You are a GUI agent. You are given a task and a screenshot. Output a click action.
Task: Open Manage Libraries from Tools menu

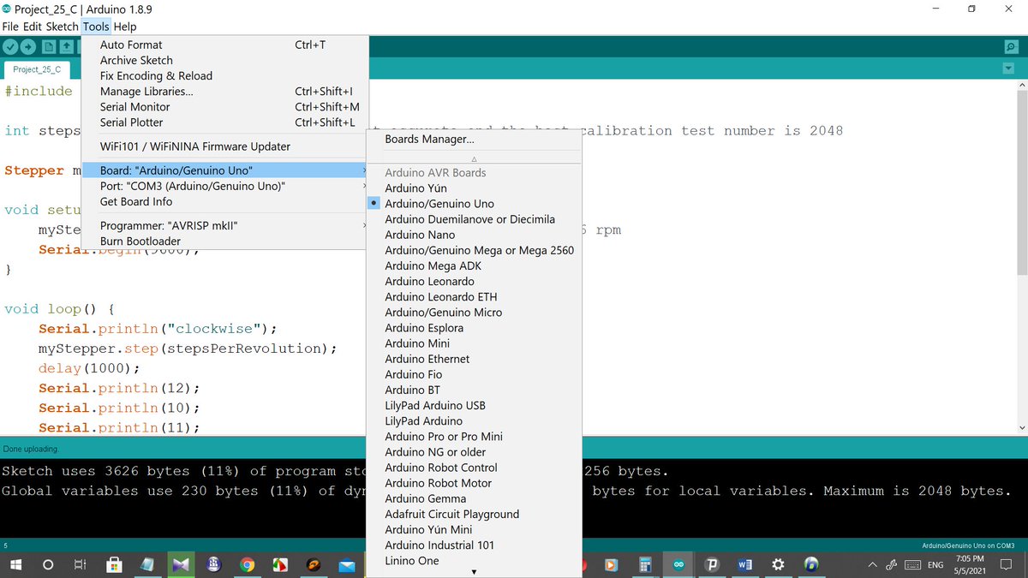click(225, 91)
